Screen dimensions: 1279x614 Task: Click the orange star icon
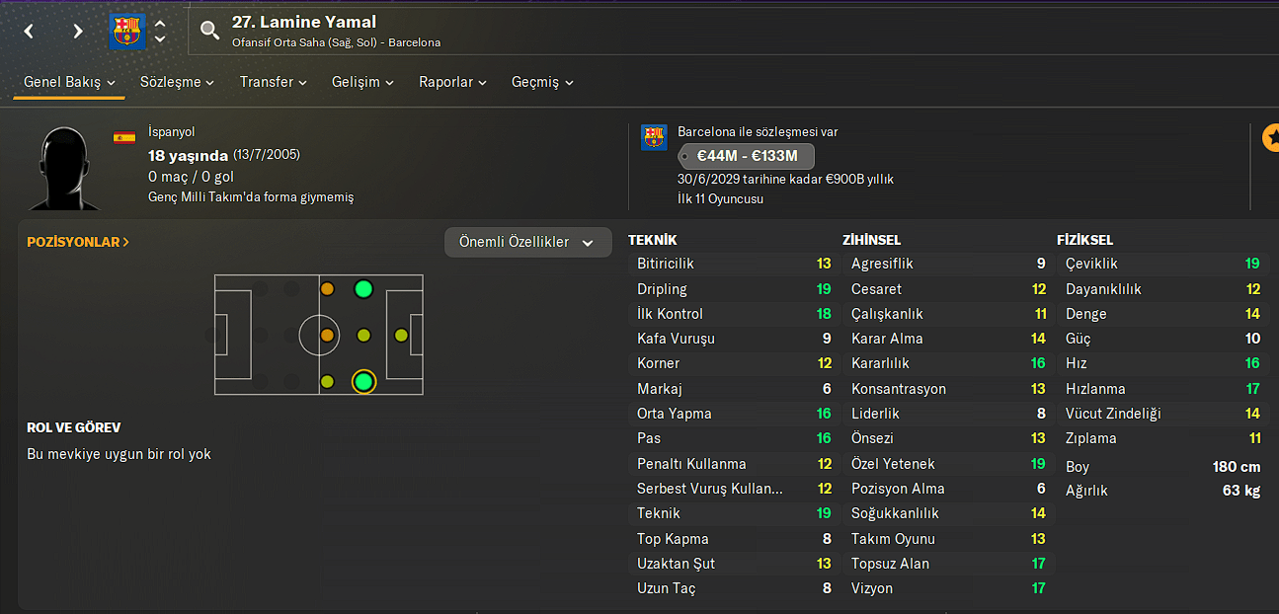coord(1271,138)
